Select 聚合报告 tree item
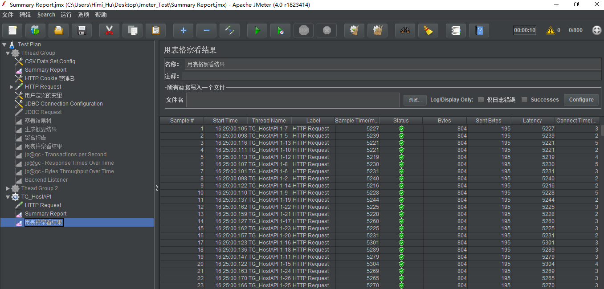This screenshot has width=604, height=289. tap(35, 138)
